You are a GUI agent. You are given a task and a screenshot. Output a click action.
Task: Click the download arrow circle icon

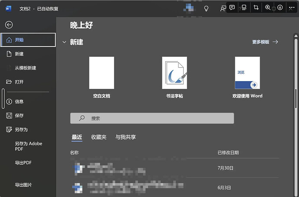tap(280, 8)
